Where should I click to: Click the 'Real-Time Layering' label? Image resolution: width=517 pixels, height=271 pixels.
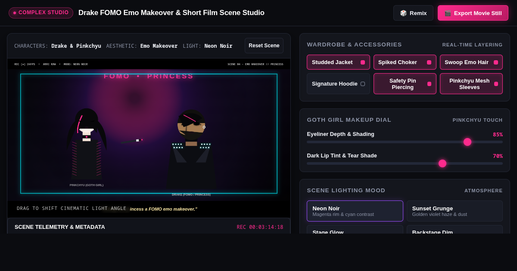pyautogui.click(x=472, y=45)
